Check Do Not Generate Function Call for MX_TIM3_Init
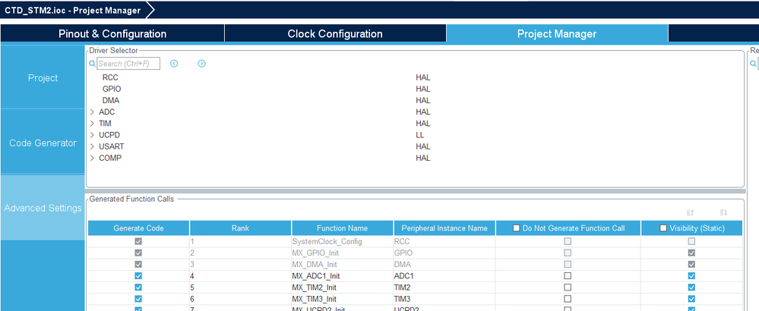 click(x=568, y=299)
